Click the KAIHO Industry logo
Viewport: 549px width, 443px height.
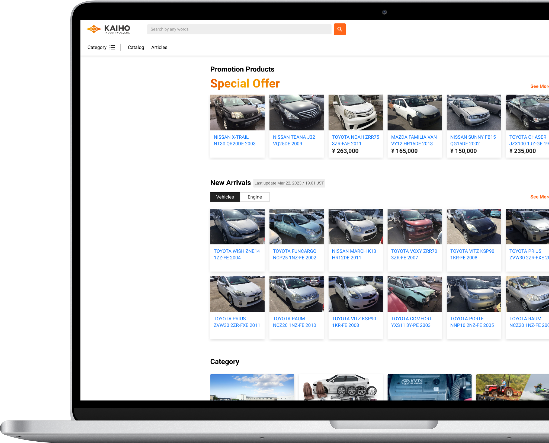(x=108, y=29)
